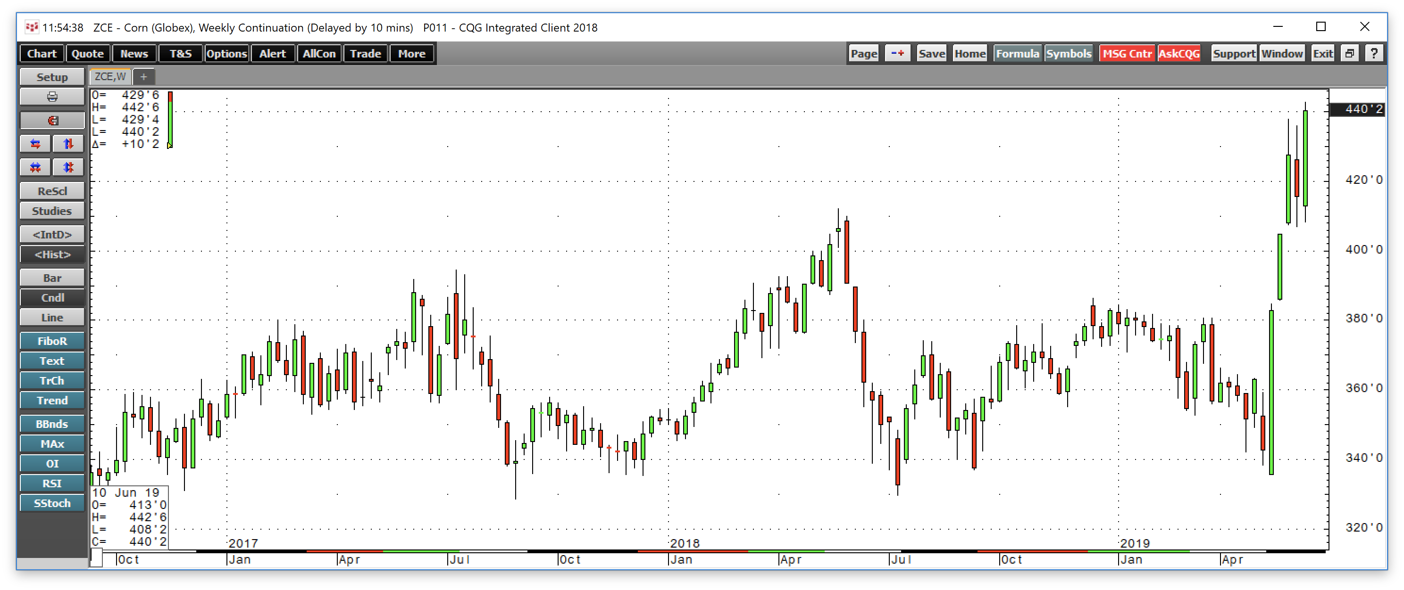Viewport: 1404px width, 590px height.
Task: Click the Support button
Action: coord(1234,53)
